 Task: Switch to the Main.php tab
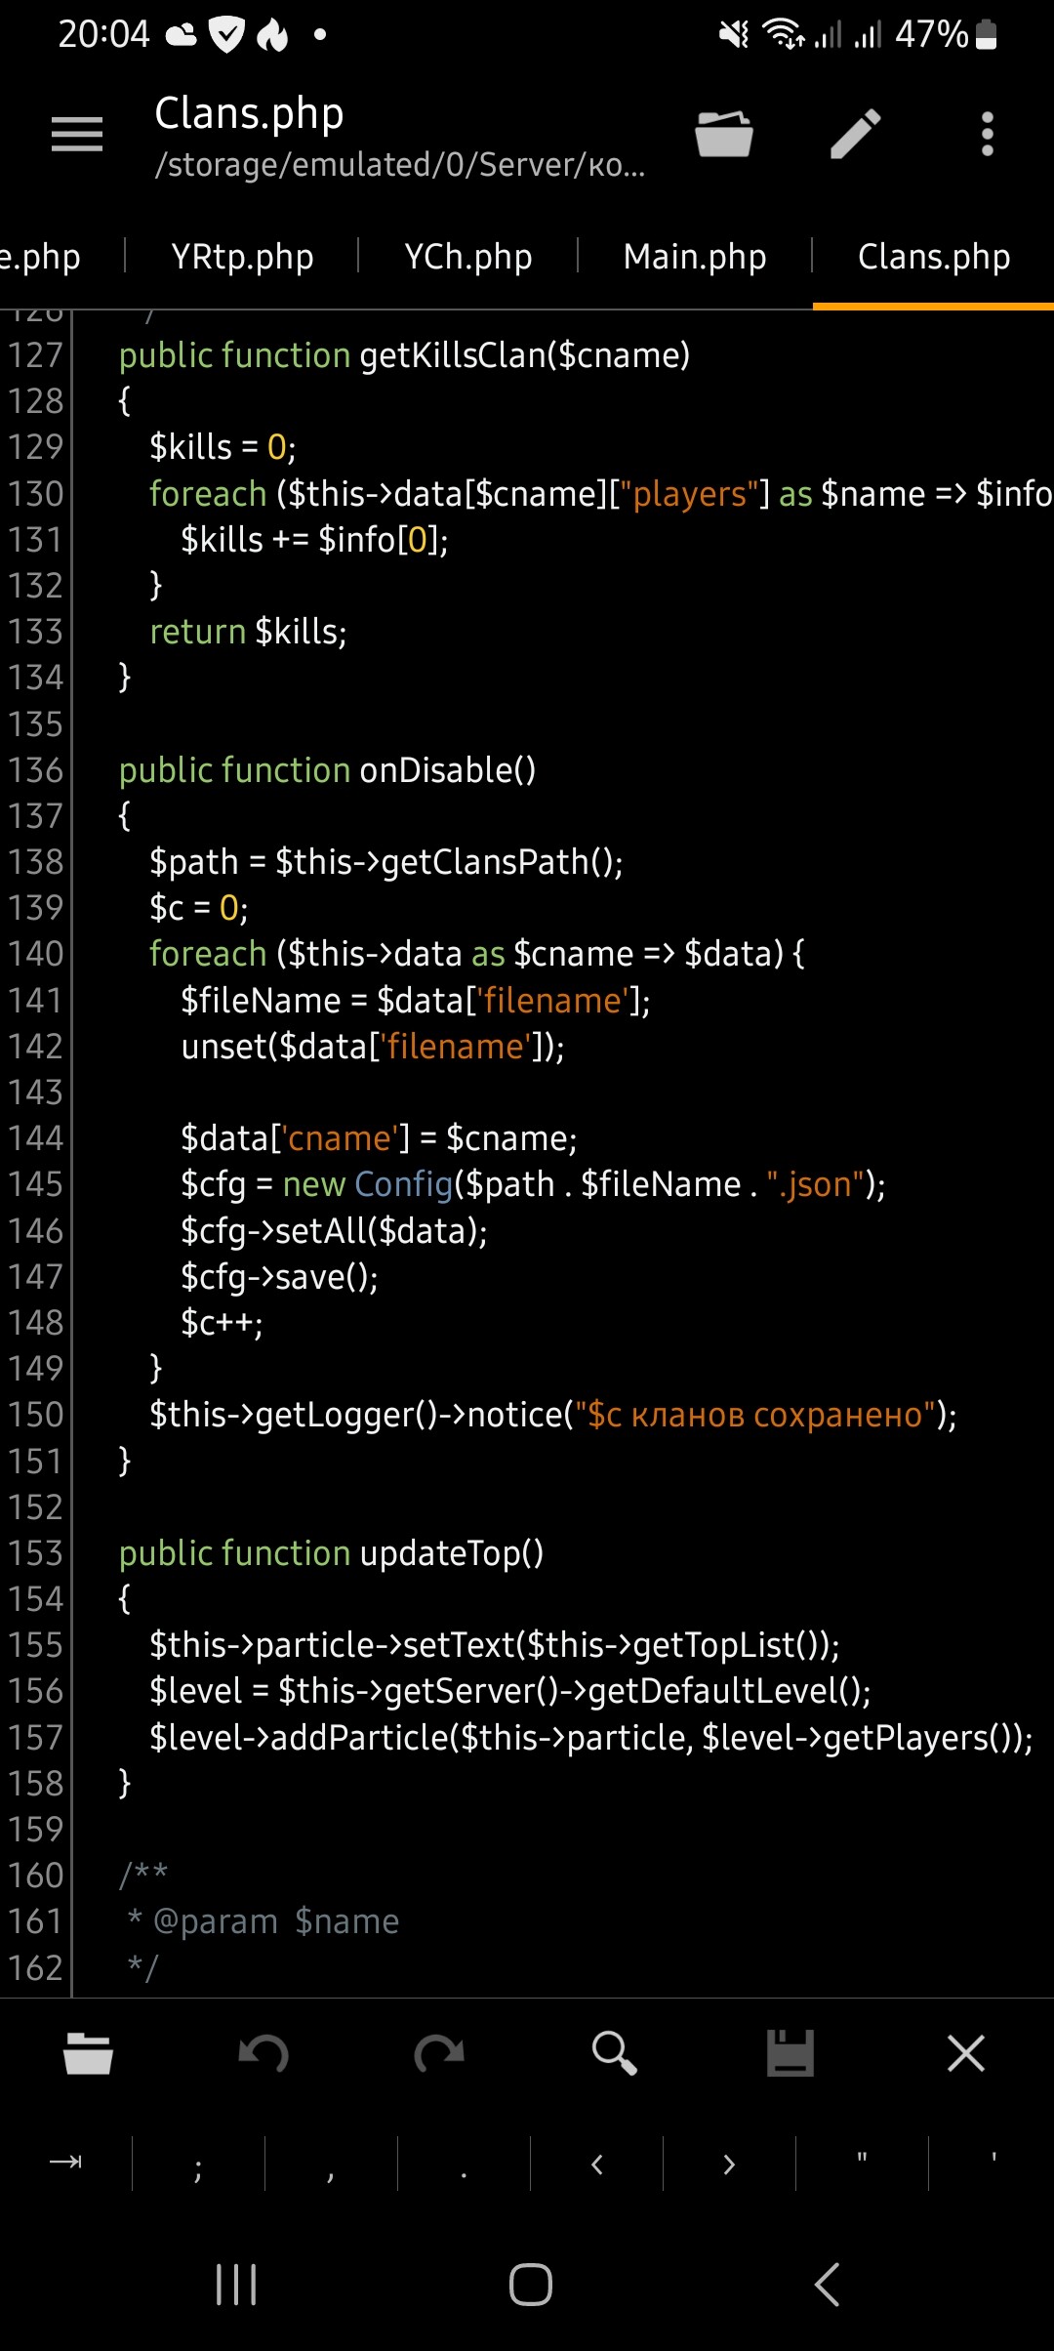[x=695, y=257]
